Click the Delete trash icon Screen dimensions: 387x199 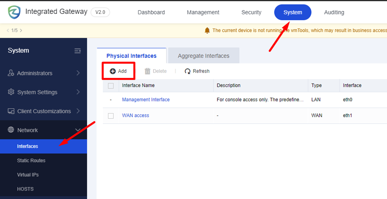147,71
